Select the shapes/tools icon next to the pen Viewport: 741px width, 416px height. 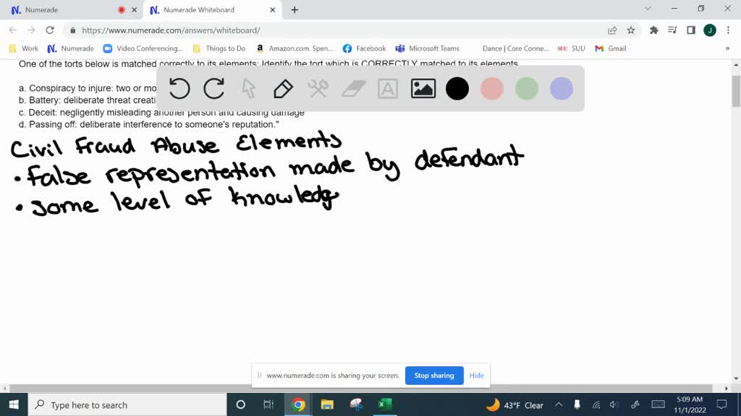pyautogui.click(x=317, y=88)
